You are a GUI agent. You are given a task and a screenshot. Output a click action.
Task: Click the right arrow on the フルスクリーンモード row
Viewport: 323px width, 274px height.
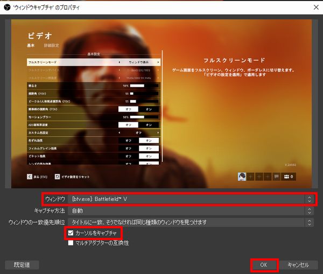click(x=158, y=62)
